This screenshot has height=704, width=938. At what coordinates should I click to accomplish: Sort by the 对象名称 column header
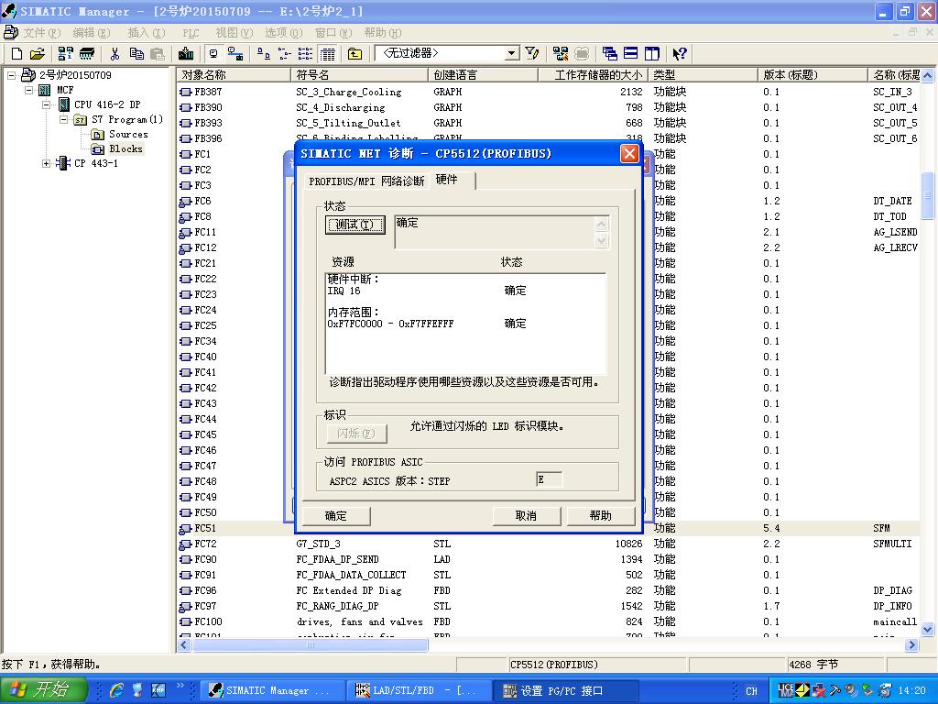click(x=234, y=75)
